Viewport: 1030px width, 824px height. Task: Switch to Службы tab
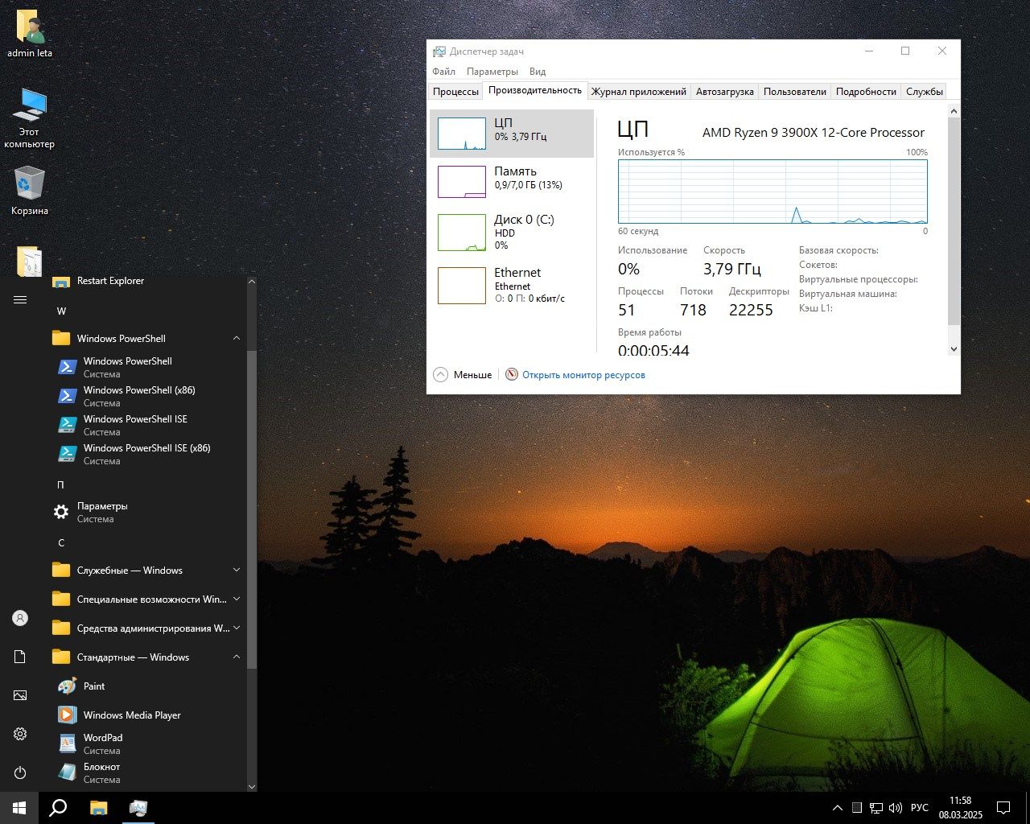tap(925, 92)
